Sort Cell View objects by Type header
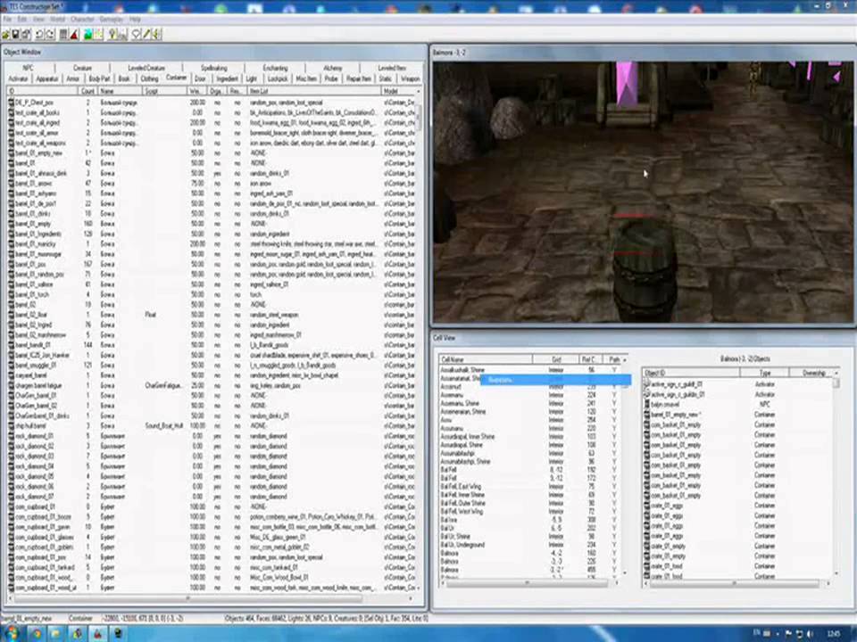The image size is (857, 642). (765, 373)
